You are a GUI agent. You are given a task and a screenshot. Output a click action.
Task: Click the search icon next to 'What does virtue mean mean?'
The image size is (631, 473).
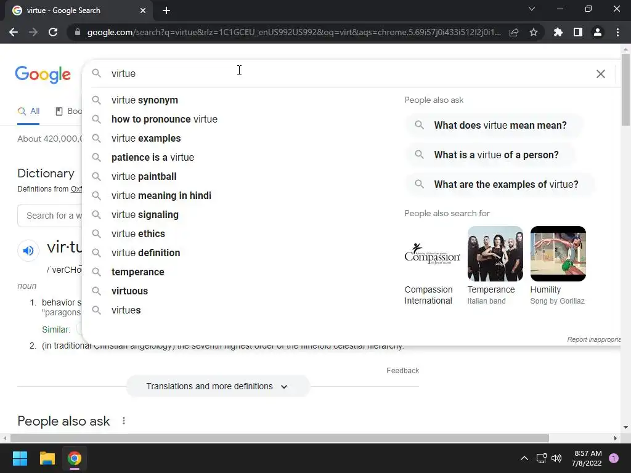[x=419, y=125]
